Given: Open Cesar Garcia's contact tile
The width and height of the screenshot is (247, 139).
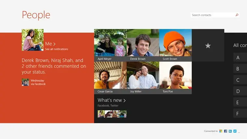Looking at the screenshot, I should (110, 78).
